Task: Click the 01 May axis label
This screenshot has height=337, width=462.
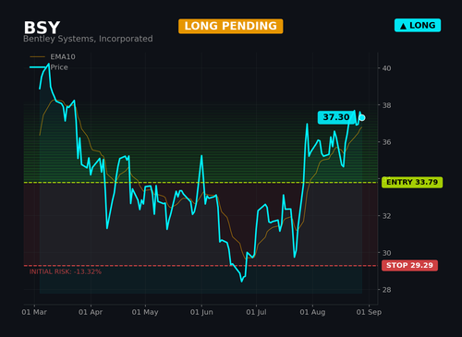Action: pyautogui.click(x=145, y=312)
